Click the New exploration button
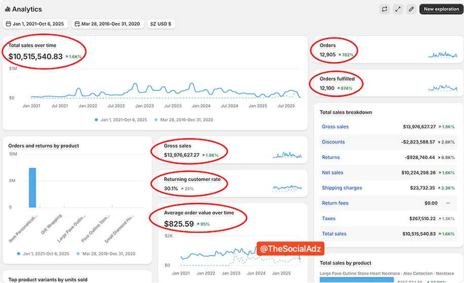Image resolution: width=464 pixels, height=283 pixels. pyautogui.click(x=441, y=9)
